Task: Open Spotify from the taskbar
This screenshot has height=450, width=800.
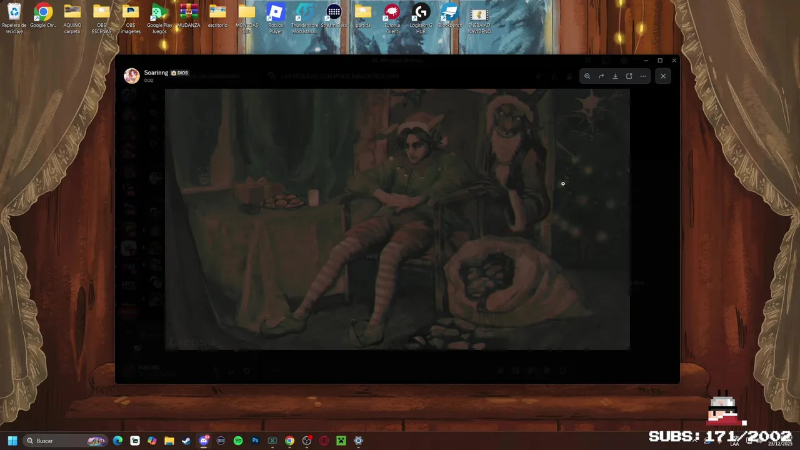Action: pos(238,441)
